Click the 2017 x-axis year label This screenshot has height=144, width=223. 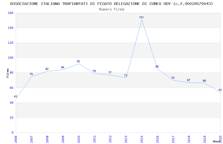click(x=173, y=139)
